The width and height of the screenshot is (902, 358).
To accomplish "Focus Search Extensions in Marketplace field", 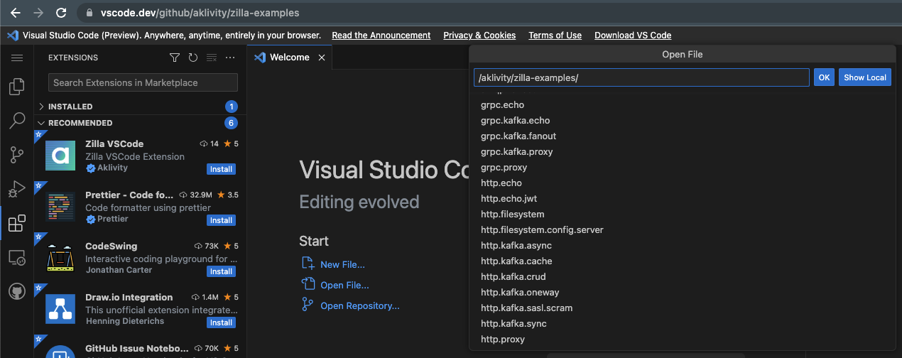I will coord(143,82).
